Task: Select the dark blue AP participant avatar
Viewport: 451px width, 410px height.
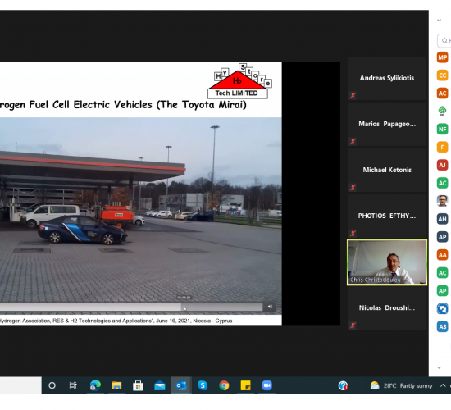Action: [442, 237]
